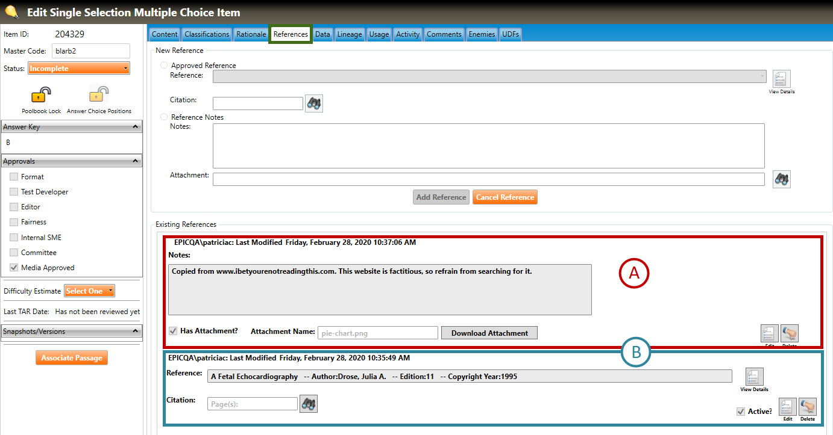Click View Details icon beside New Reference dropdown
The height and width of the screenshot is (435, 833).
tap(781, 79)
